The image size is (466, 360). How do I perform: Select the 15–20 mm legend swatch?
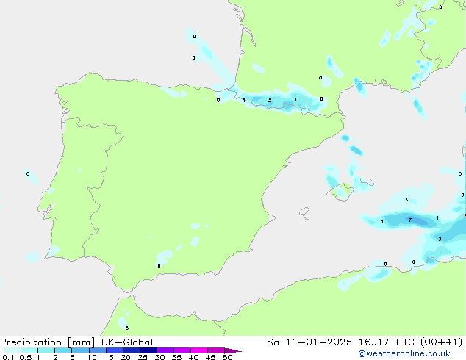point(115,350)
